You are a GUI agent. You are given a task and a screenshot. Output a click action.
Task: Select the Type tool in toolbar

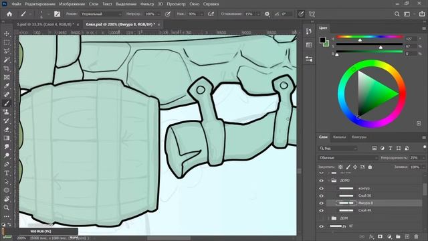7,173
